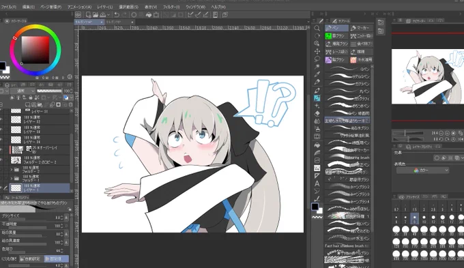
Task: Switch to the second document tab
Action: 120,22
